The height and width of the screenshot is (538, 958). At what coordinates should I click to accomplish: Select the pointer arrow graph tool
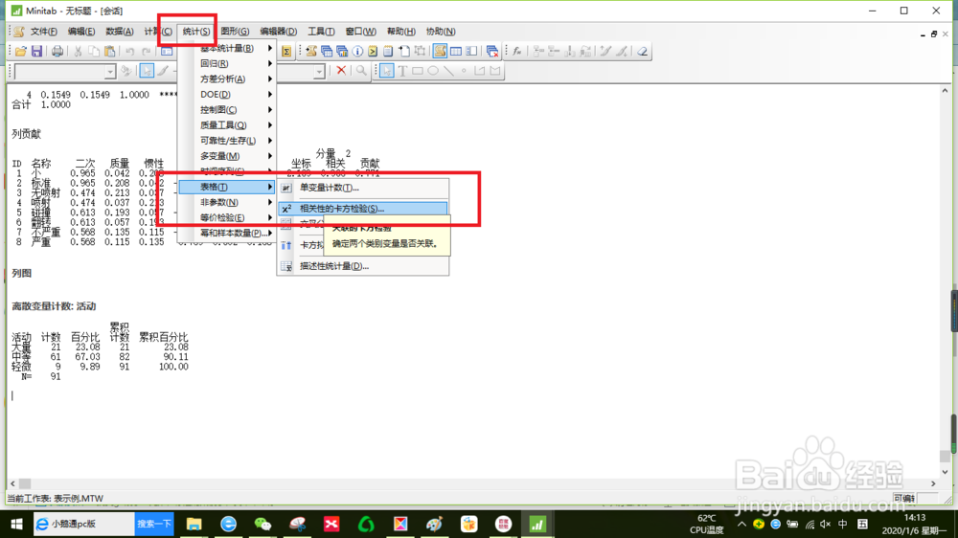(x=387, y=71)
